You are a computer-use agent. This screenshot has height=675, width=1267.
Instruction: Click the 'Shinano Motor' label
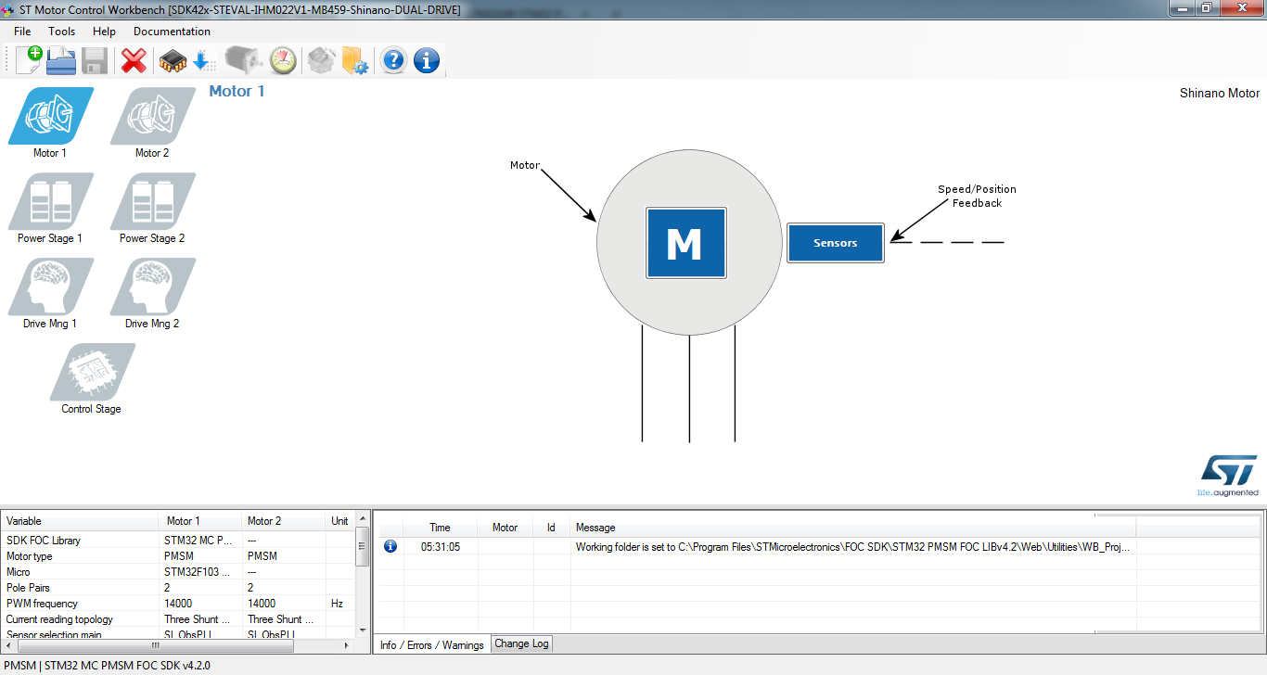click(1220, 94)
